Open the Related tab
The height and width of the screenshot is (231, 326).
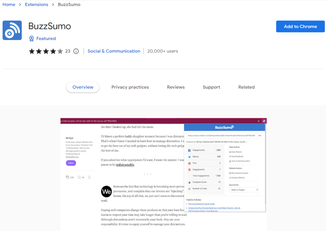click(x=246, y=87)
